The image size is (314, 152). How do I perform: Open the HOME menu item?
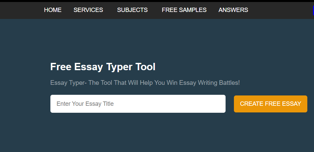click(53, 10)
